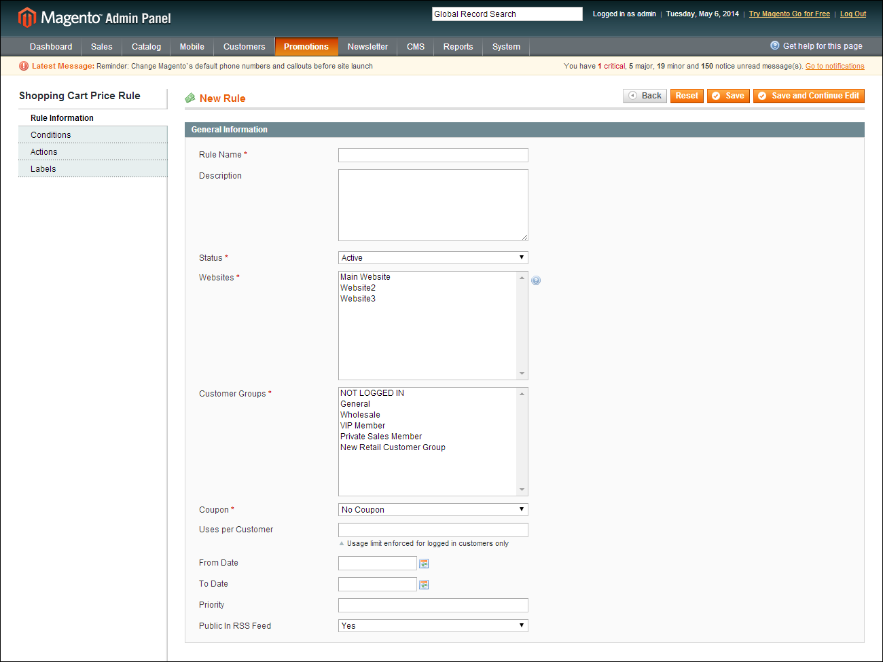The height and width of the screenshot is (662, 883).
Task: Open the Mobile menu
Action: [x=192, y=47]
